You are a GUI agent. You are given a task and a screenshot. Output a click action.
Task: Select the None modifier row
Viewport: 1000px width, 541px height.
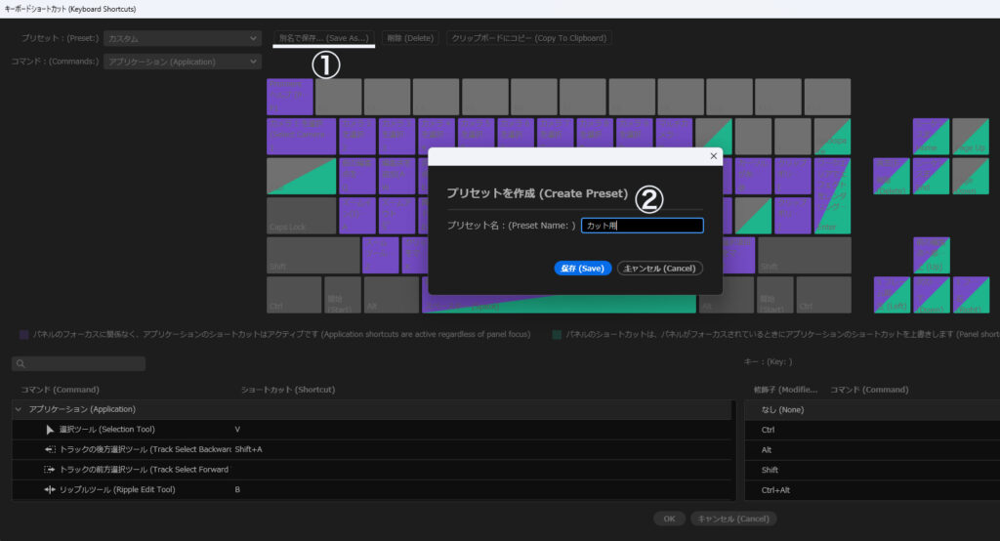(x=872, y=409)
